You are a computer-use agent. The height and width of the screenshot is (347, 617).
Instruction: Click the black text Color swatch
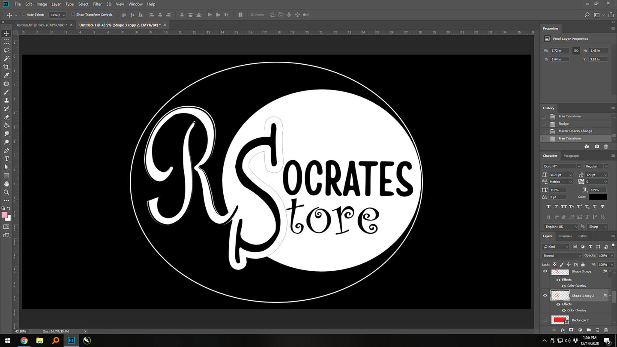pos(598,197)
